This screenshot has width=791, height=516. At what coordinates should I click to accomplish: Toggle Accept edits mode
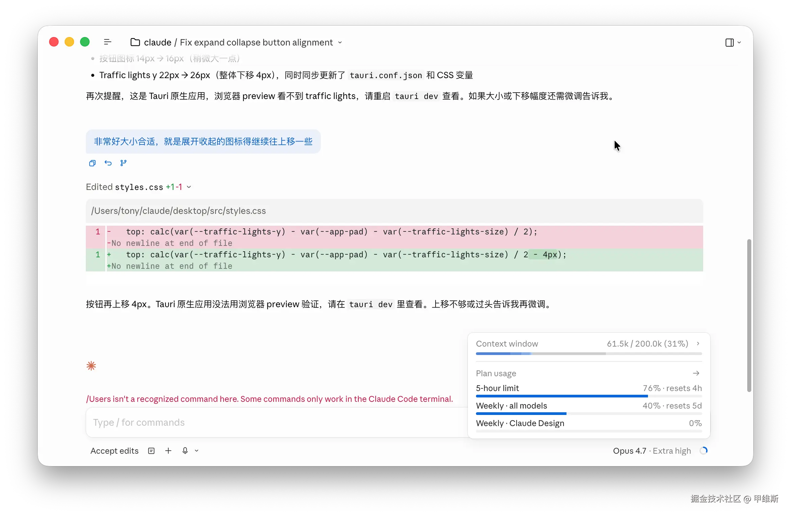pos(114,451)
